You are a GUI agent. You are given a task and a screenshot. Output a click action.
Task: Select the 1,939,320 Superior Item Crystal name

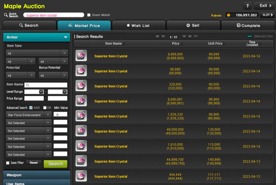click(x=111, y=116)
